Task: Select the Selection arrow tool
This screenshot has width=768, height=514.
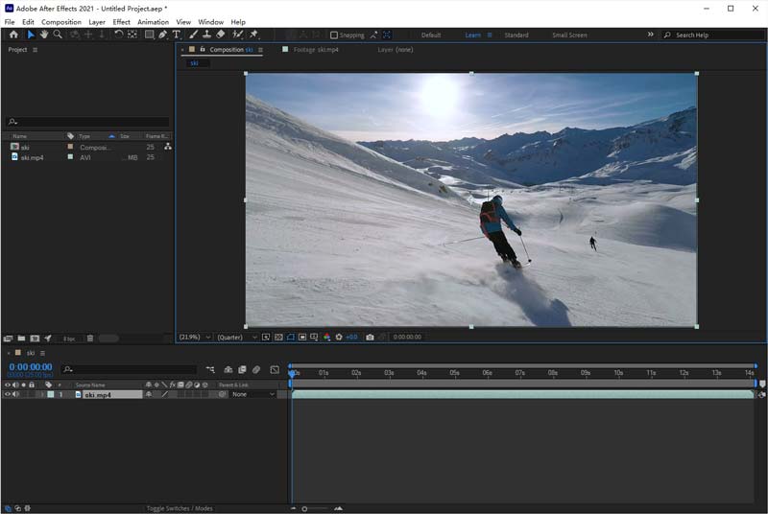Action: coord(31,35)
